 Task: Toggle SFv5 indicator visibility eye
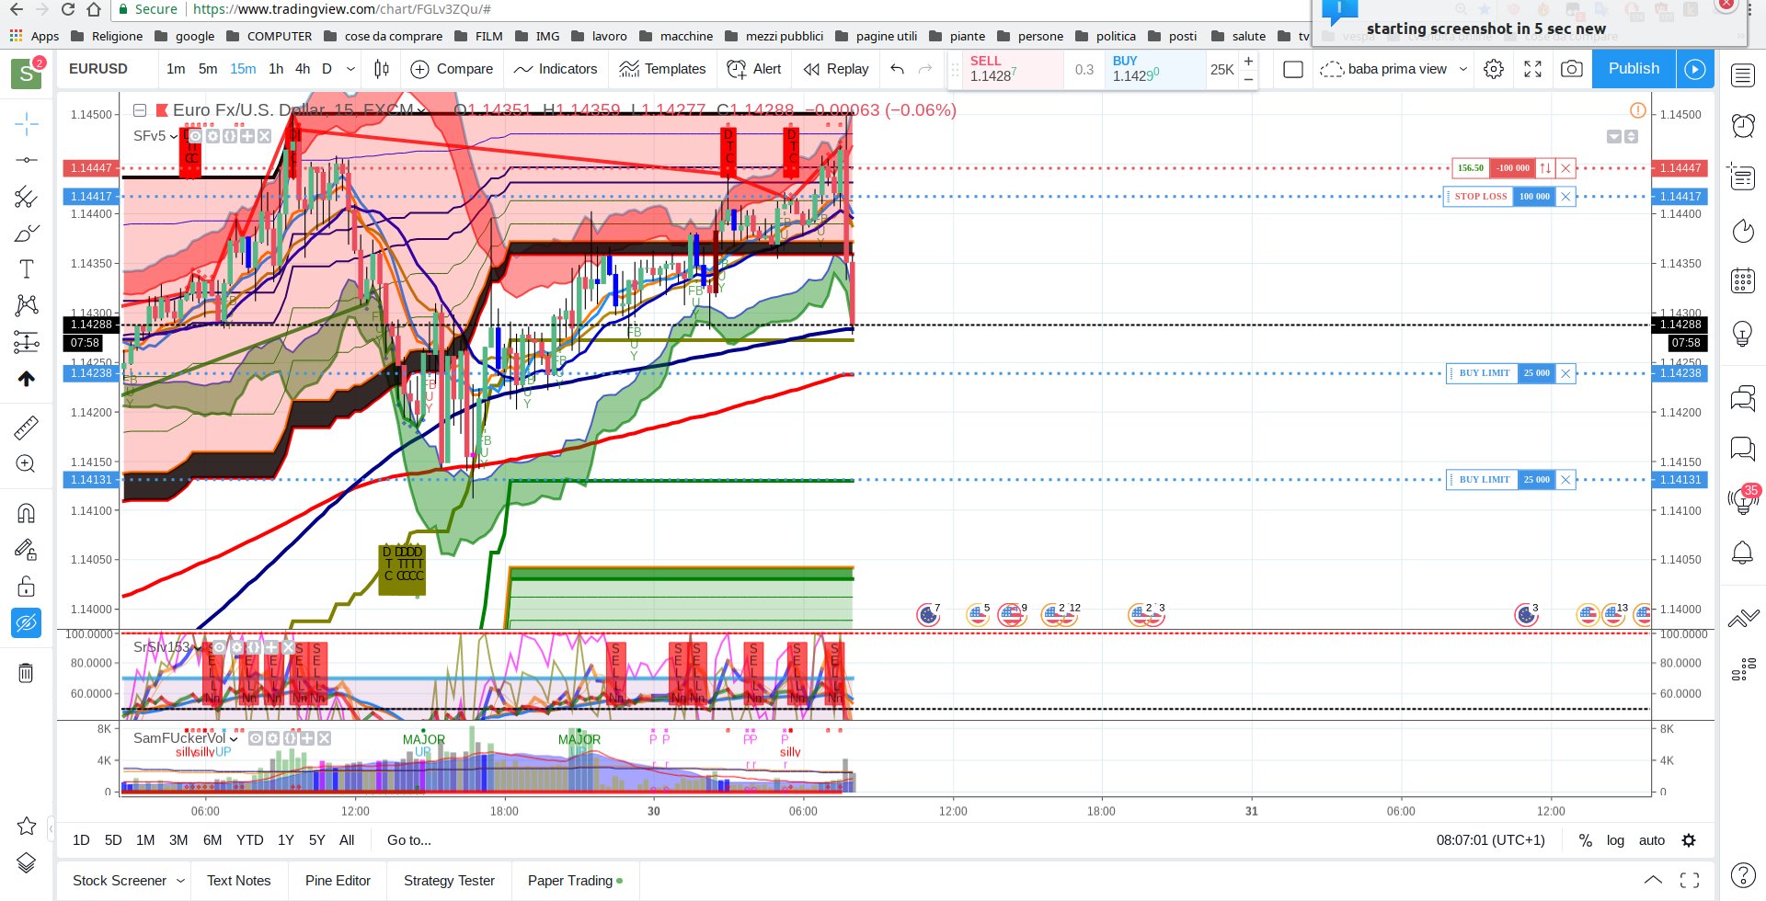pyautogui.click(x=195, y=136)
